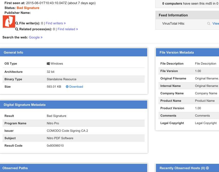This screenshot has height=172, width=219.
Task: Click the orange Bad Signature status text
Action: (x=28, y=8)
